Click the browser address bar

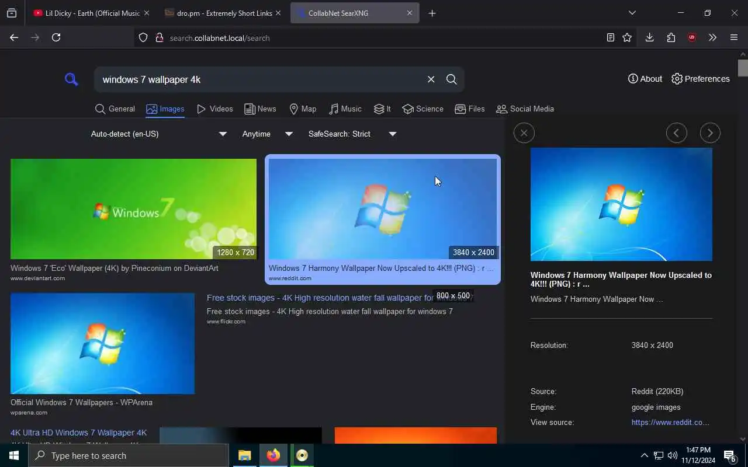point(374,38)
